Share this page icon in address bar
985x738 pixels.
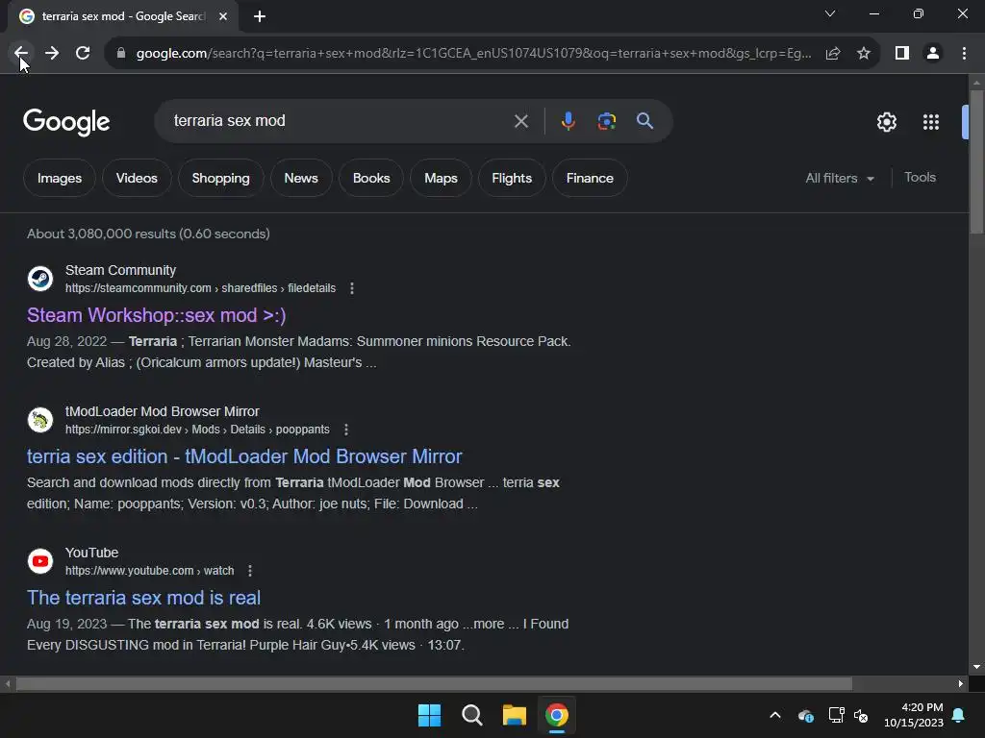[833, 54]
